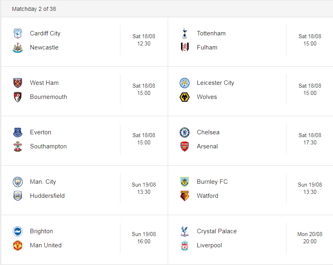The width and height of the screenshot is (333, 265).
Task: Open the Chelsea team link
Action: point(208,132)
